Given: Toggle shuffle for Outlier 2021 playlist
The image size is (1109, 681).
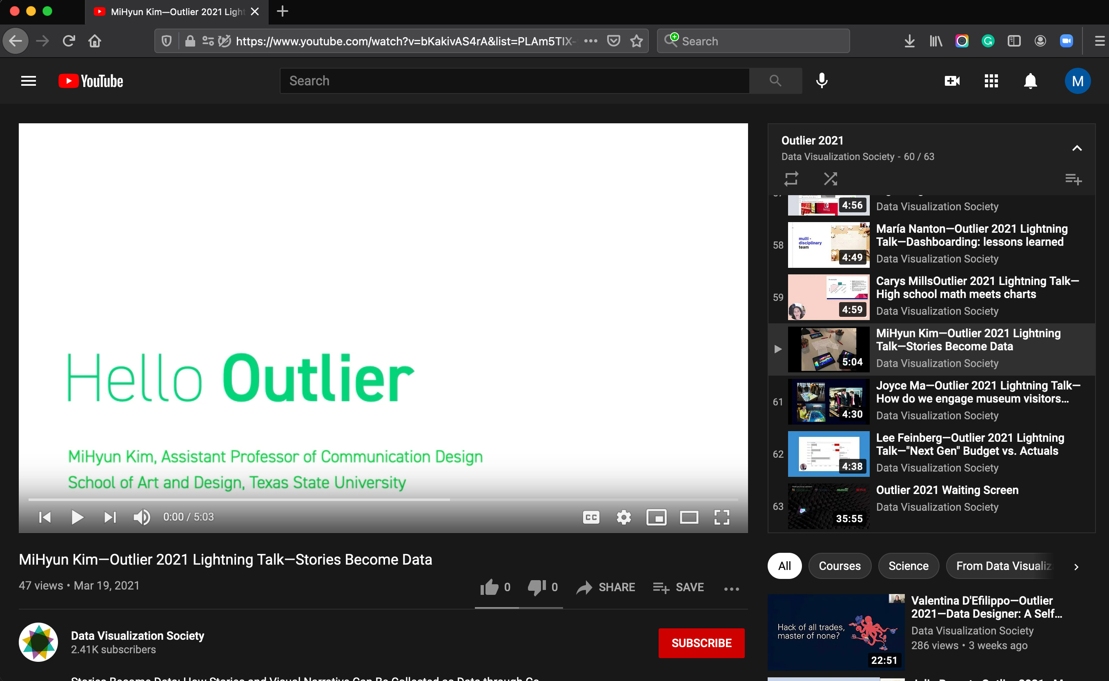Looking at the screenshot, I should [x=830, y=179].
